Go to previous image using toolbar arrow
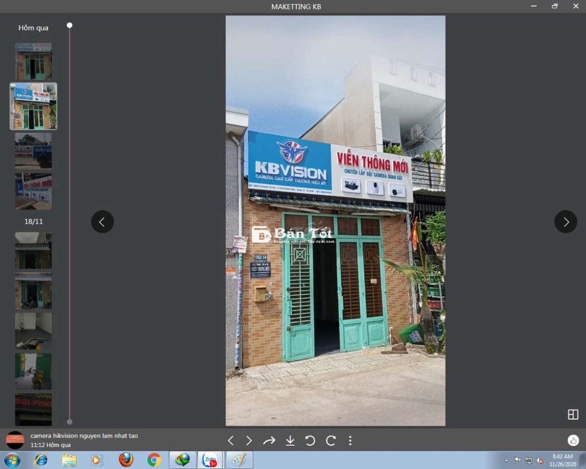586x469 pixels. tap(230, 441)
